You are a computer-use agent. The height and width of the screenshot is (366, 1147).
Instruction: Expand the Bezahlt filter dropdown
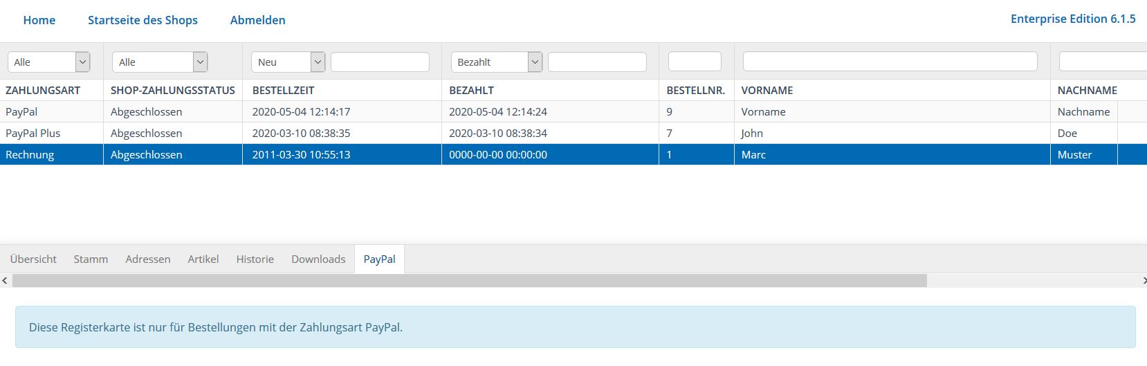coord(497,62)
